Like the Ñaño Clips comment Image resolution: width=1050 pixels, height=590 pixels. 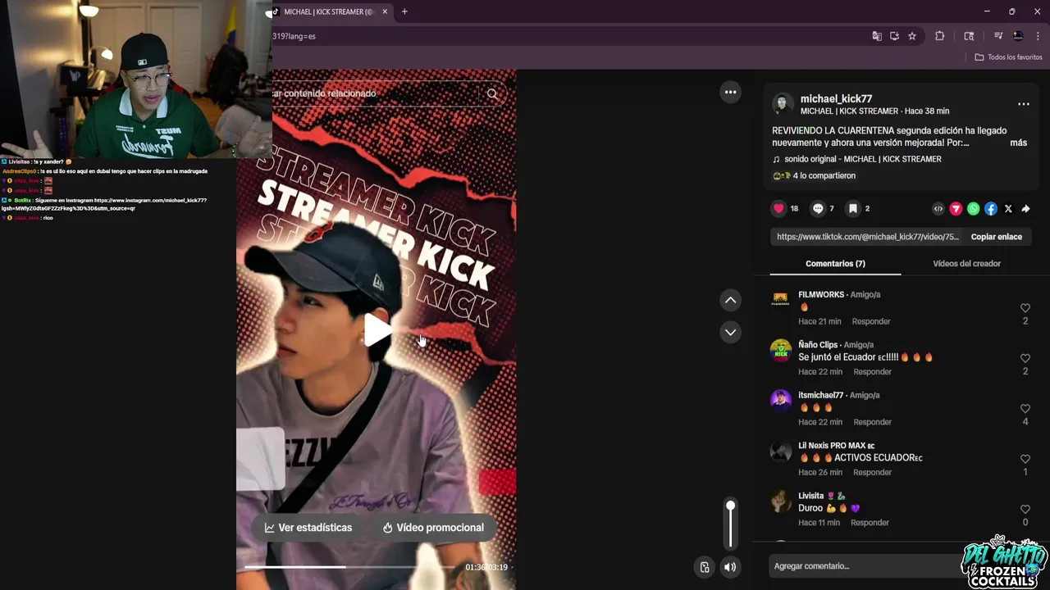tap(1025, 358)
